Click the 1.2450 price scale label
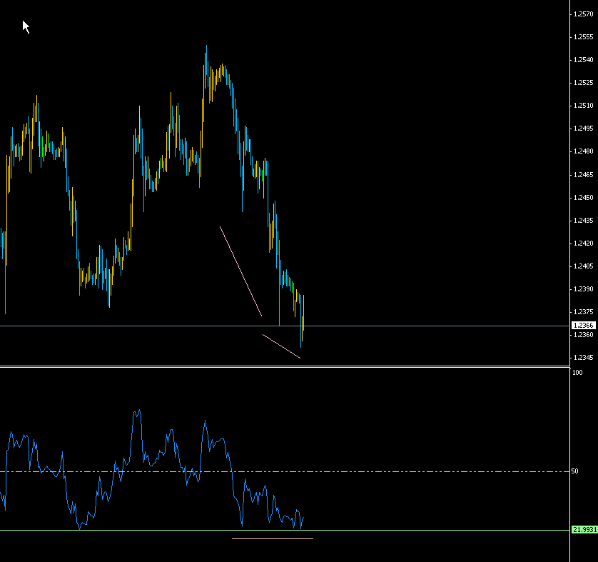 point(584,198)
